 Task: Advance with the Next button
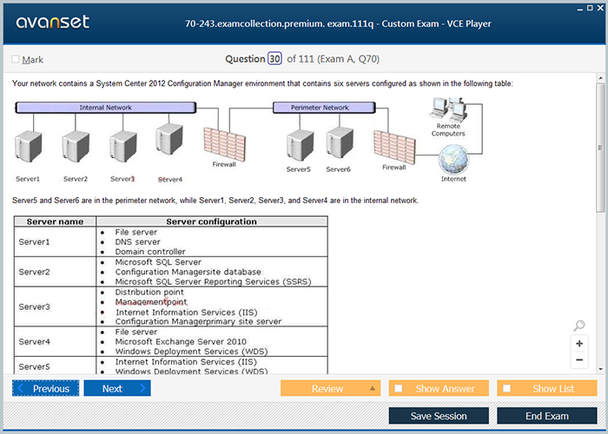117,388
